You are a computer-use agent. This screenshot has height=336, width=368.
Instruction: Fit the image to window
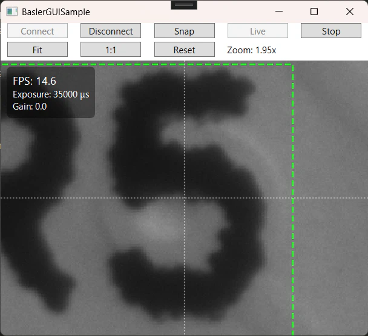pyautogui.click(x=38, y=49)
